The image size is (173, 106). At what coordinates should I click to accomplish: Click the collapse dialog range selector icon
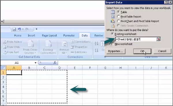coord(158,39)
